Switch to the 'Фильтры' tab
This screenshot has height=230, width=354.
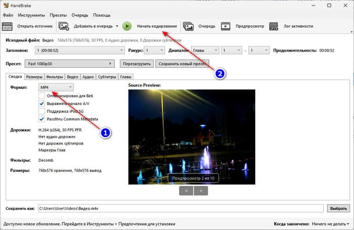click(55, 77)
